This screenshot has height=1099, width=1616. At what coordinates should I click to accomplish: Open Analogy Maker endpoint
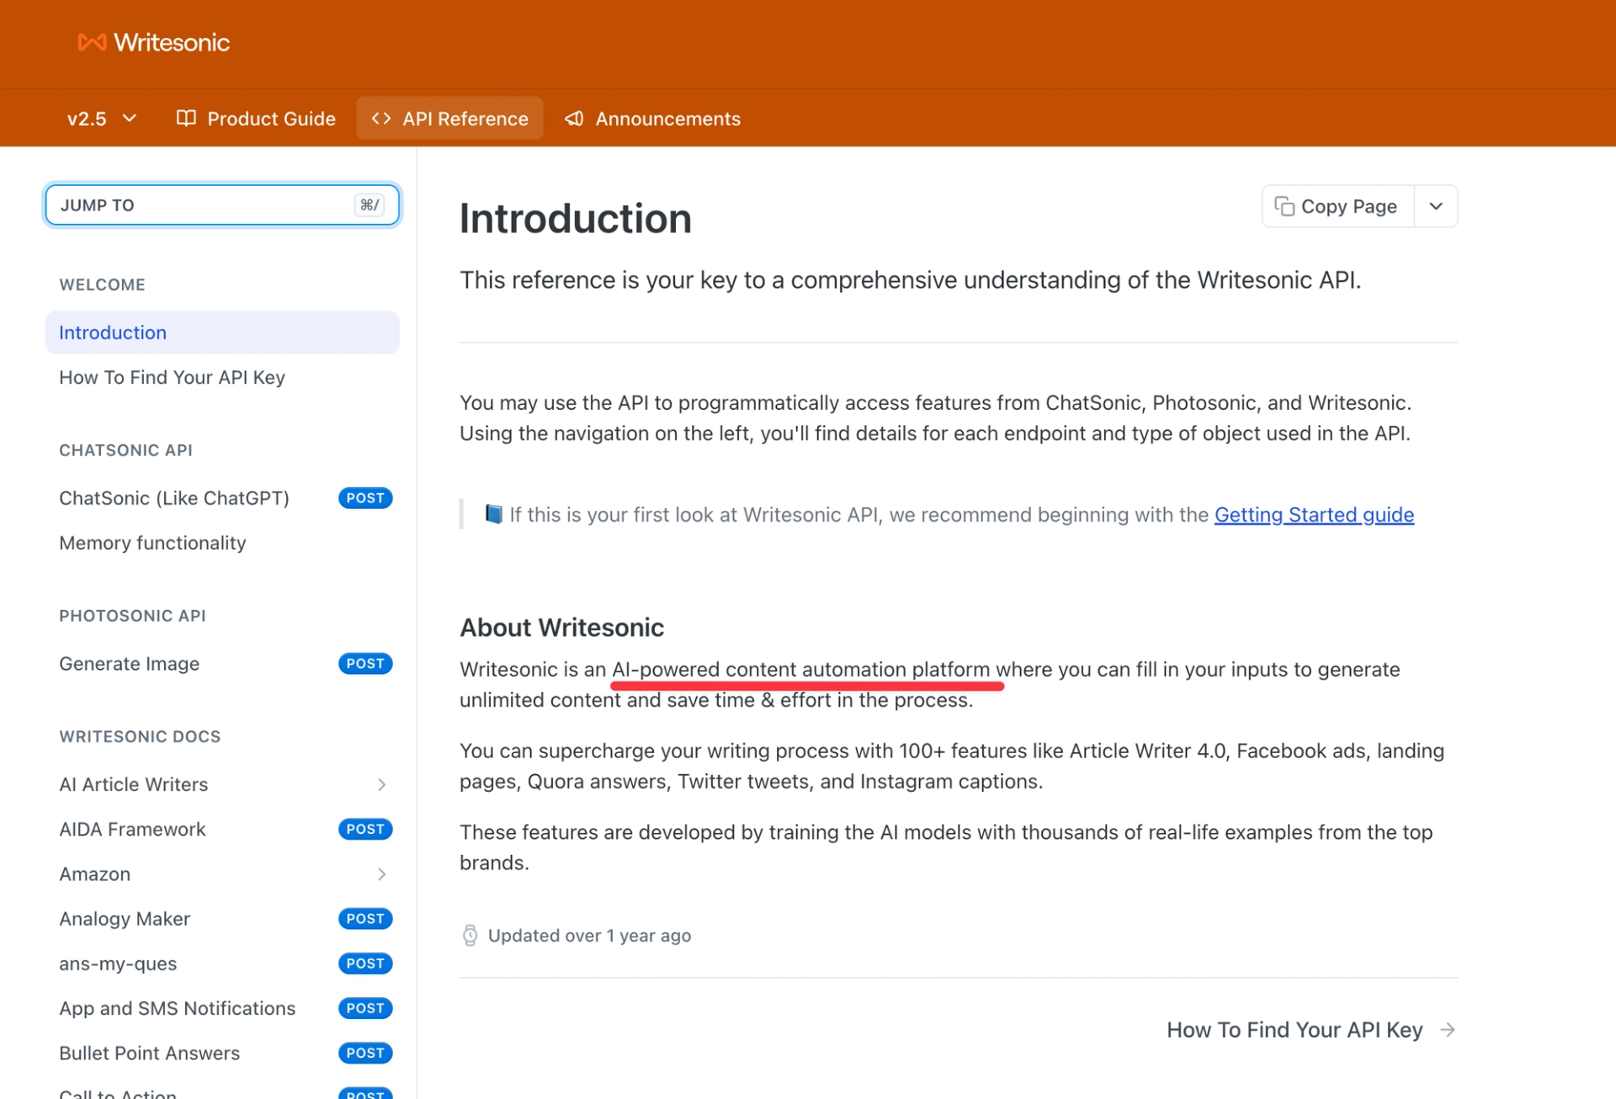[x=222, y=919]
